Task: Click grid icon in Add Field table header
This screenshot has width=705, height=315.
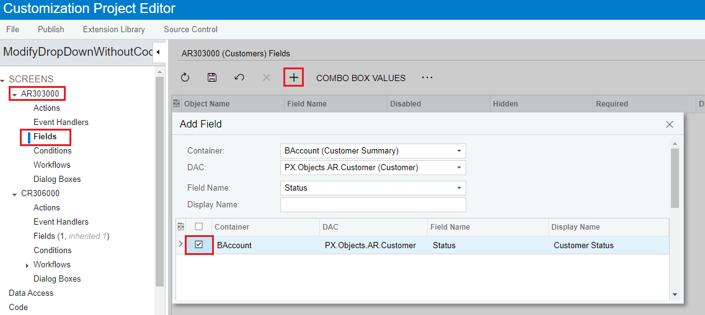Action: click(181, 227)
